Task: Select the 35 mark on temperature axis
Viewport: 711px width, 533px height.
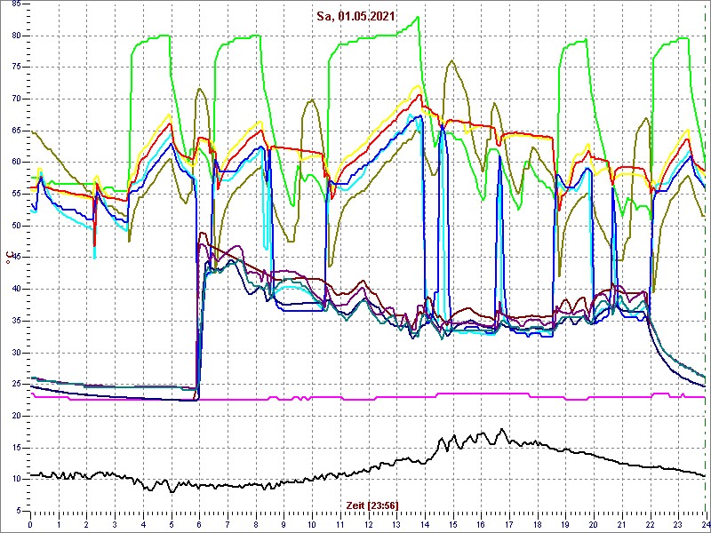Action: 15,322
